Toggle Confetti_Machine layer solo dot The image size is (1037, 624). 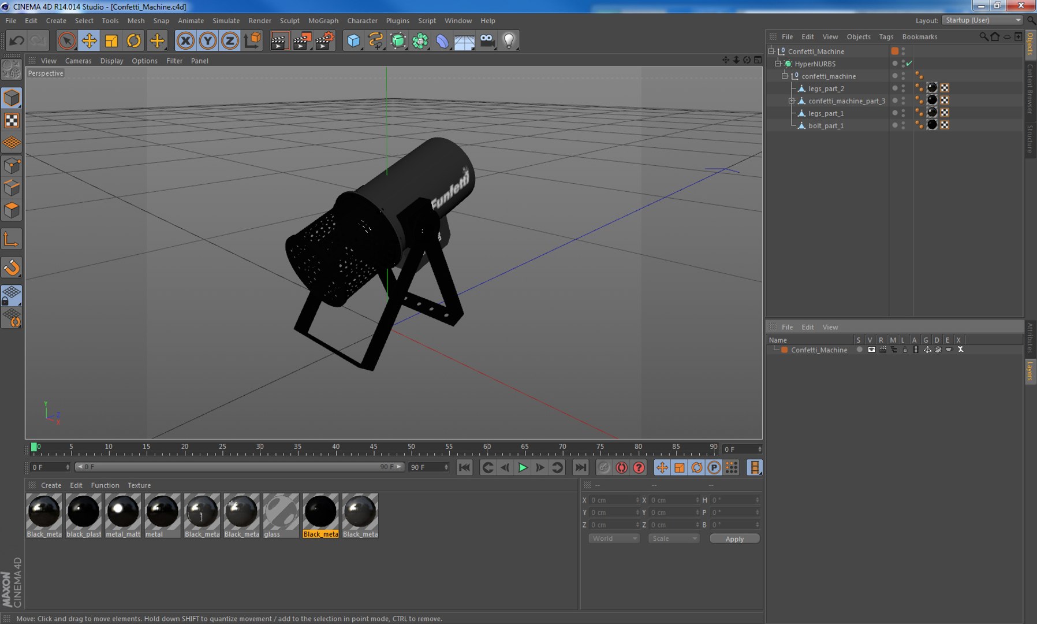[x=860, y=350]
